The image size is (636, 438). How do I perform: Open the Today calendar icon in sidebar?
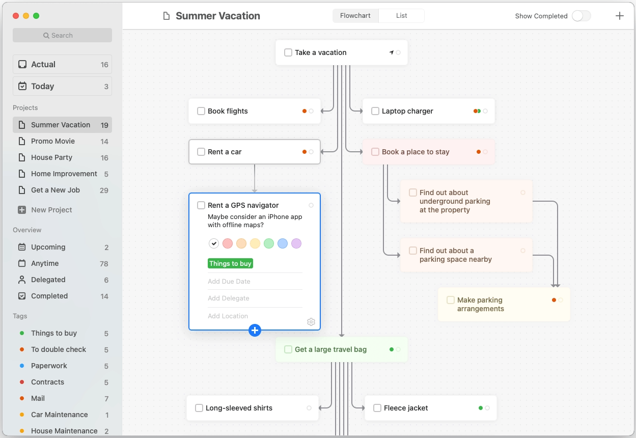[22, 87]
